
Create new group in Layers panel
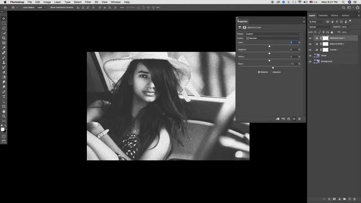pos(345,199)
